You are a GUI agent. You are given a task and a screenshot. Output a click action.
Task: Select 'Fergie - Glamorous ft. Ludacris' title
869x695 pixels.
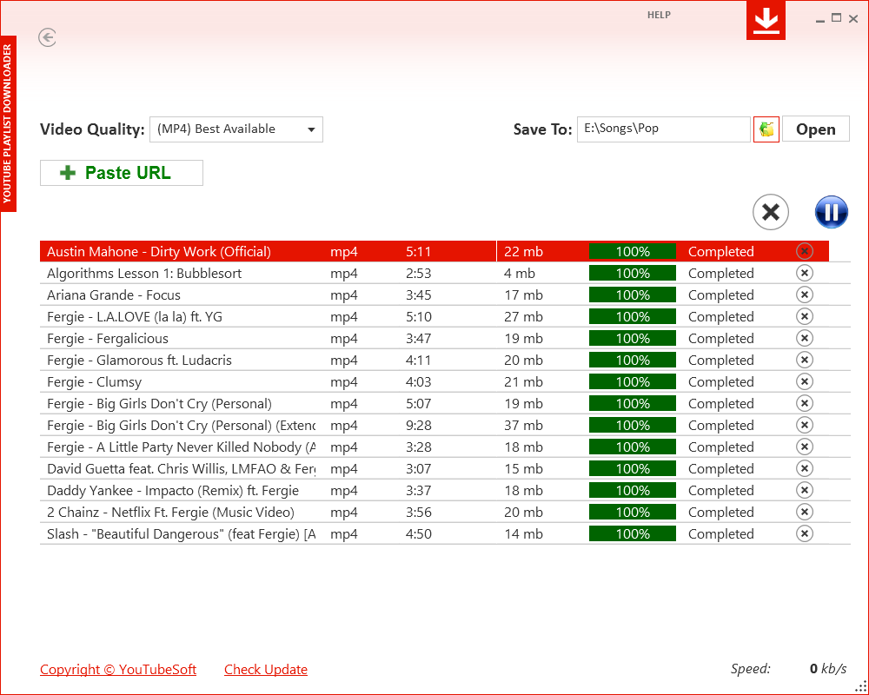pos(139,361)
